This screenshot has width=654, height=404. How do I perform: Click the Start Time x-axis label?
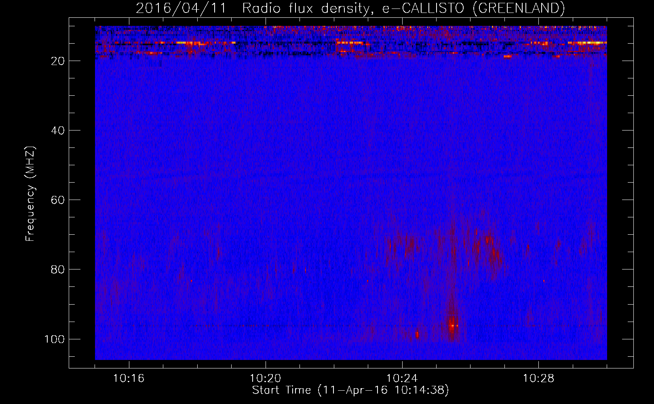[350, 390]
